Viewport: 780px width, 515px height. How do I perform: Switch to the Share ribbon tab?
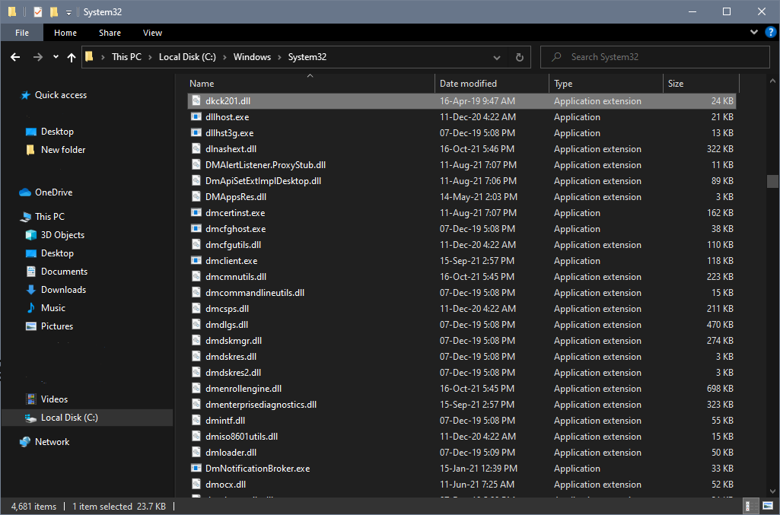110,33
